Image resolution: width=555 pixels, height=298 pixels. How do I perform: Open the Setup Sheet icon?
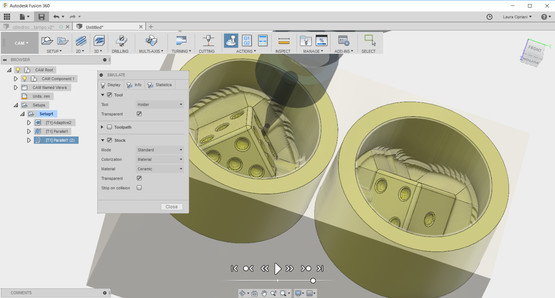pyautogui.click(x=263, y=41)
